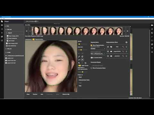Adjust the Opacity slider
Screen dimensions: 154x115
coord(82,44)
